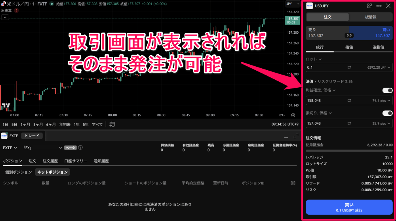The image size is (396, 221).
Task: Set chart range to 5日
Action: pos(14,125)
